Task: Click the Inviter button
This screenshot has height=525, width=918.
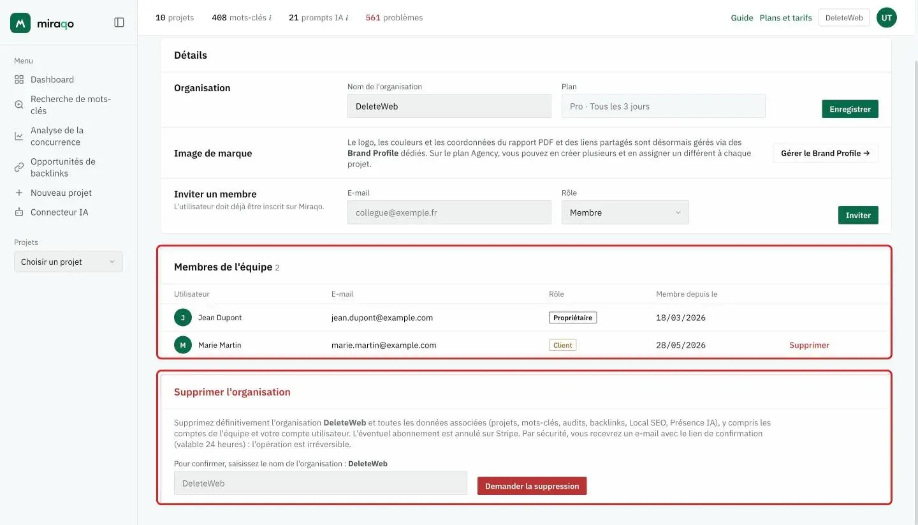Action: click(858, 215)
